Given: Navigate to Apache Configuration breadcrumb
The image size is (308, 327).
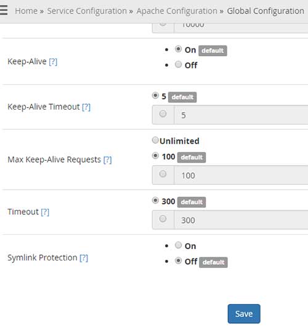Looking at the screenshot, I should click(x=177, y=11).
